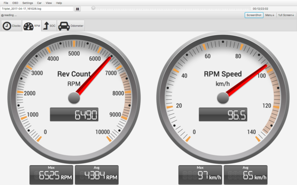Click the RPM unit label under Rev Count
Image resolution: width=297 pixels, height=185 pixels.
[74, 84]
